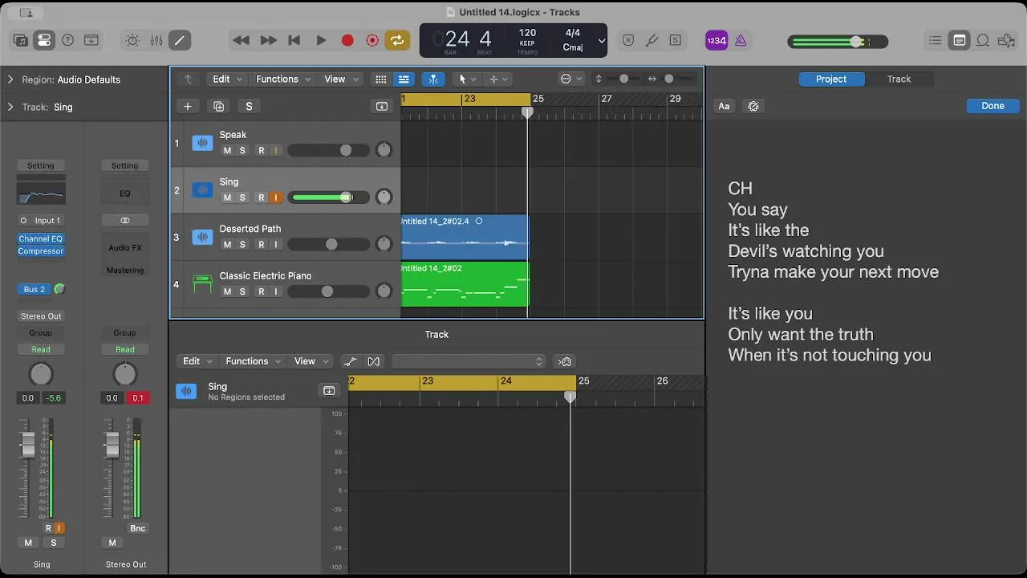The image size is (1027, 578).
Task: Mute the Speak track
Action: (x=227, y=150)
